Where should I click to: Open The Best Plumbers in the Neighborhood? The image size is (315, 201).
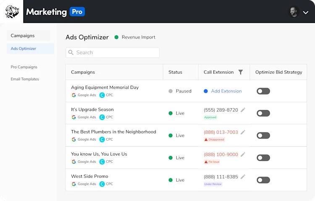tap(113, 132)
